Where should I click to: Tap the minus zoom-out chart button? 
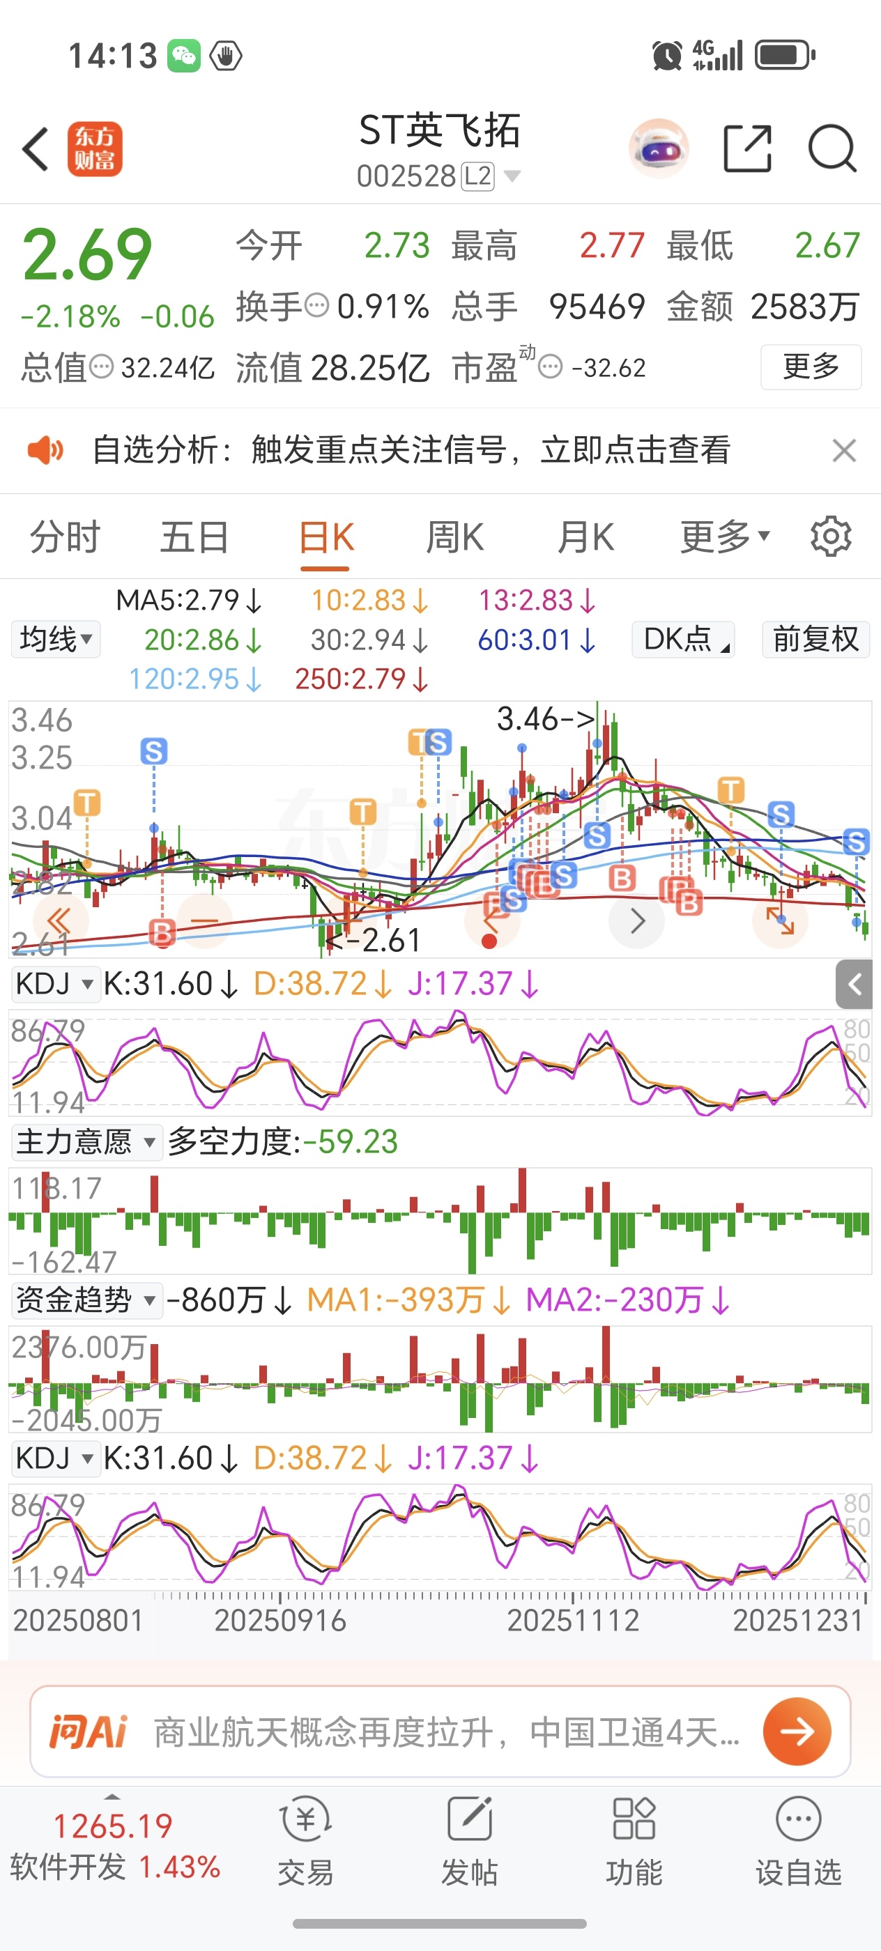coord(204,921)
